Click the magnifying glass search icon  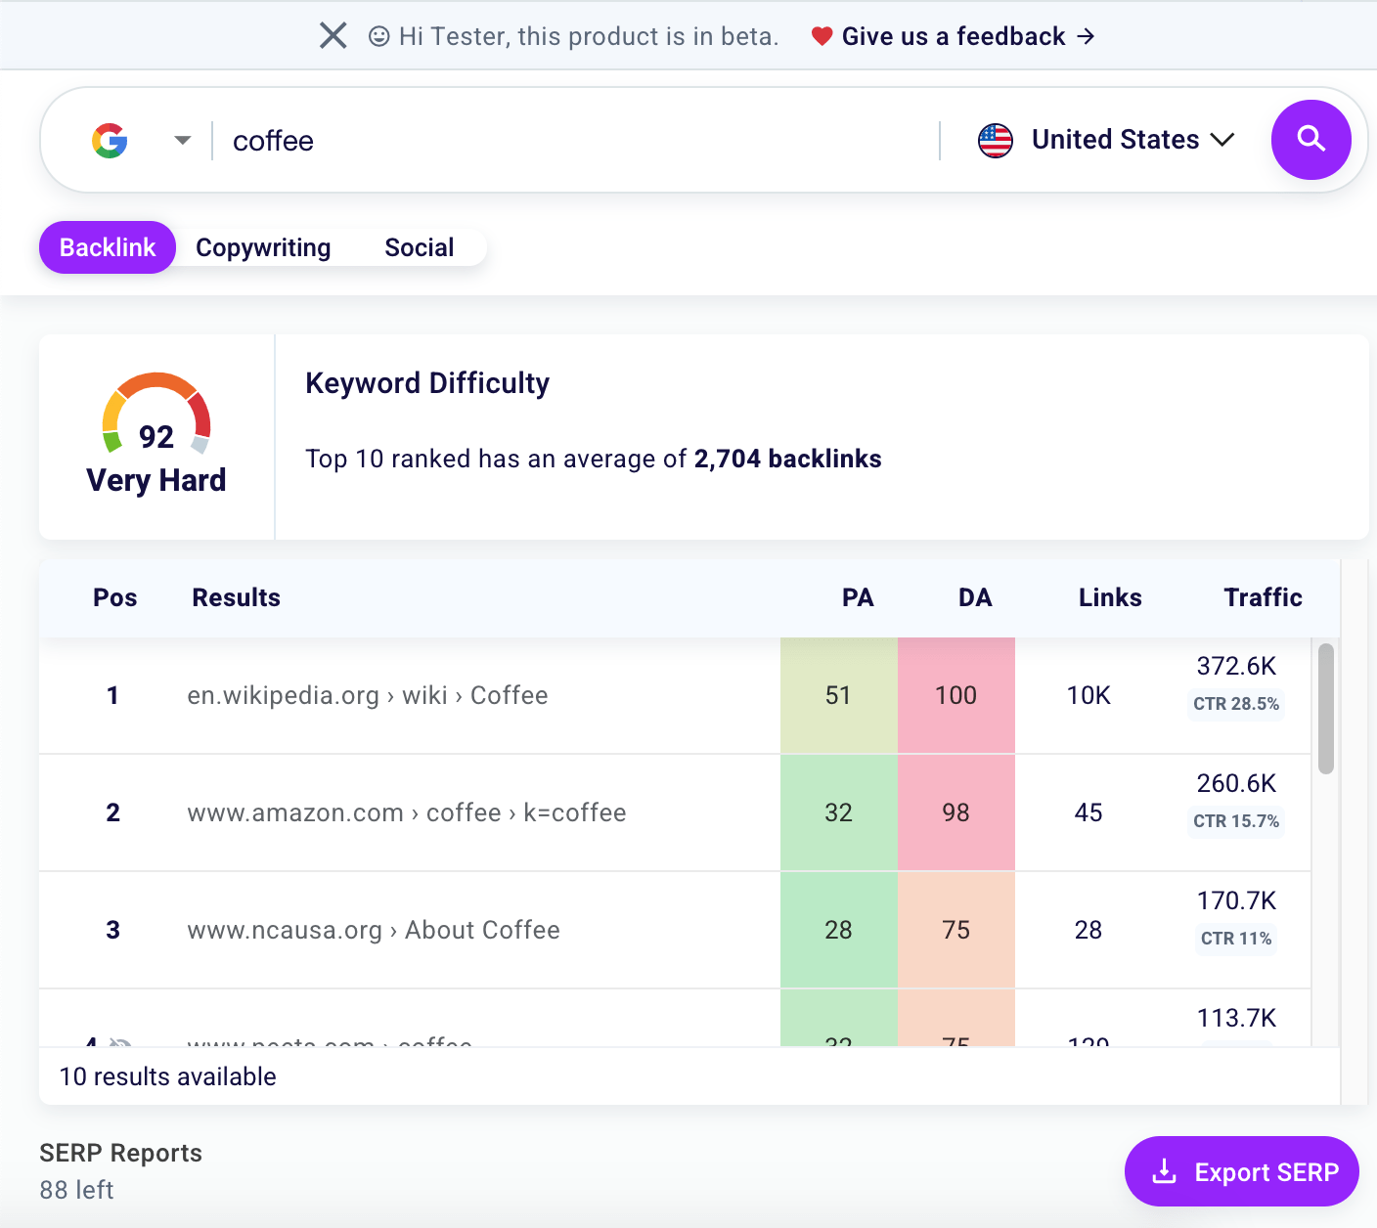1310,140
